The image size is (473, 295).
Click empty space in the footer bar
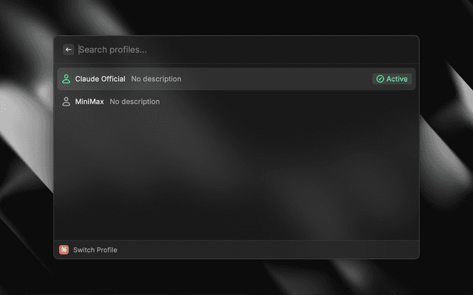(281, 250)
